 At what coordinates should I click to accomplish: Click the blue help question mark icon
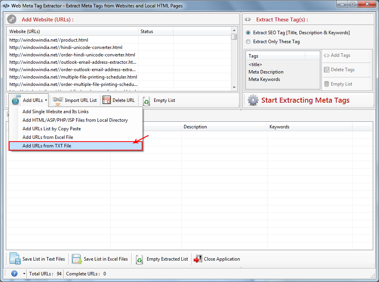pyautogui.click(x=14, y=273)
